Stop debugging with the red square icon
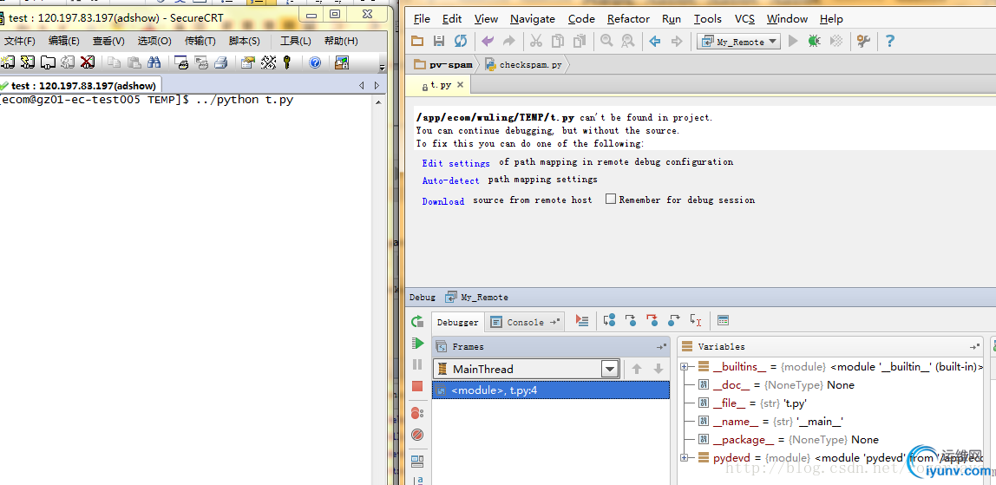The width and height of the screenshot is (996, 485). 417,386
